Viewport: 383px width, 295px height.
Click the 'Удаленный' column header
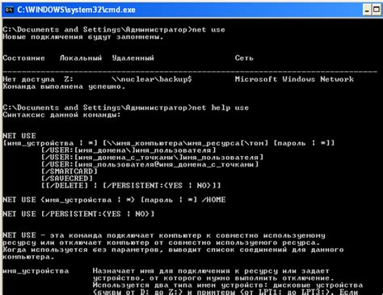tap(133, 58)
